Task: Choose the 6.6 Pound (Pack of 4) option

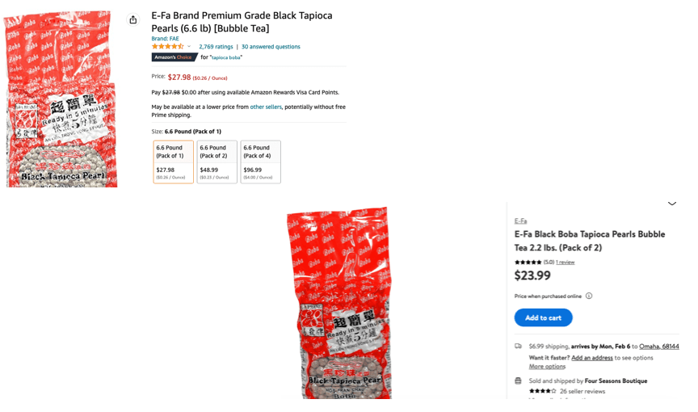Action: [261, 162]
